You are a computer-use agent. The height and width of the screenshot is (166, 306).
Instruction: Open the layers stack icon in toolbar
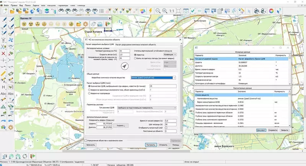(x=47, y=11)
